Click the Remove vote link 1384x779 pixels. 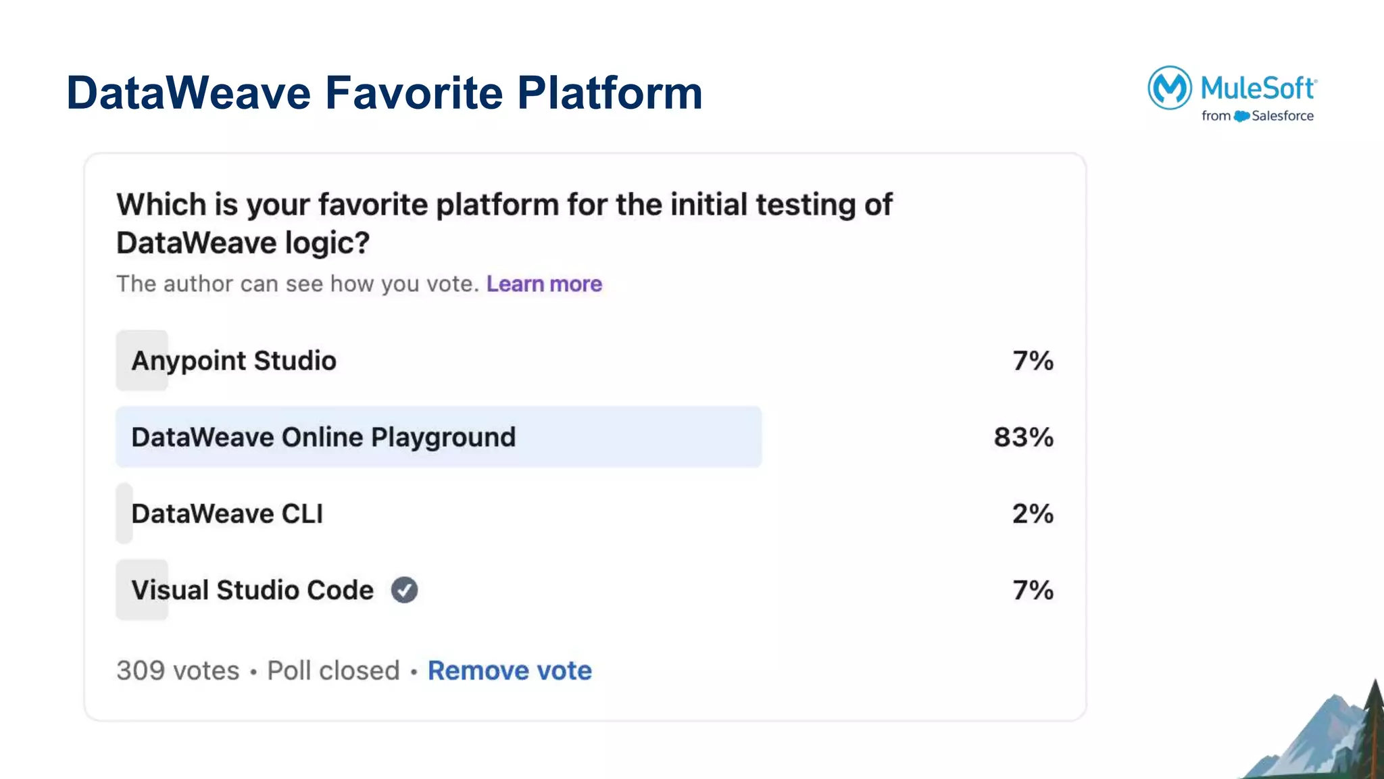coord(510,670)
